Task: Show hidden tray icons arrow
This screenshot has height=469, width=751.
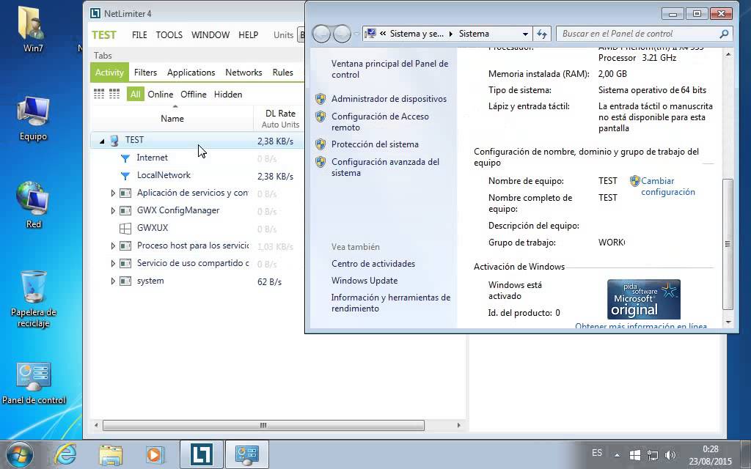Action: click(x=618, y=455)
